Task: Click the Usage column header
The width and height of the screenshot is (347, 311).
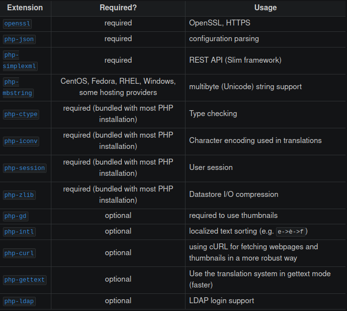Action: (x=265, y=8)
